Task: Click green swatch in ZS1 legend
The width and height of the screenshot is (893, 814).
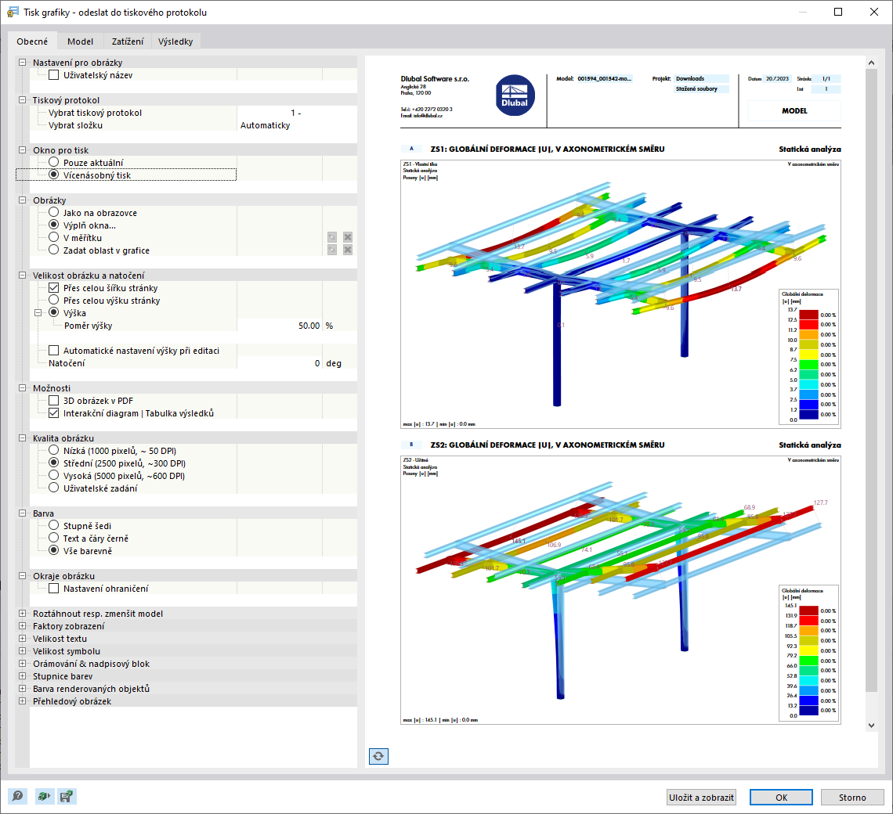Action: (808, 364)
